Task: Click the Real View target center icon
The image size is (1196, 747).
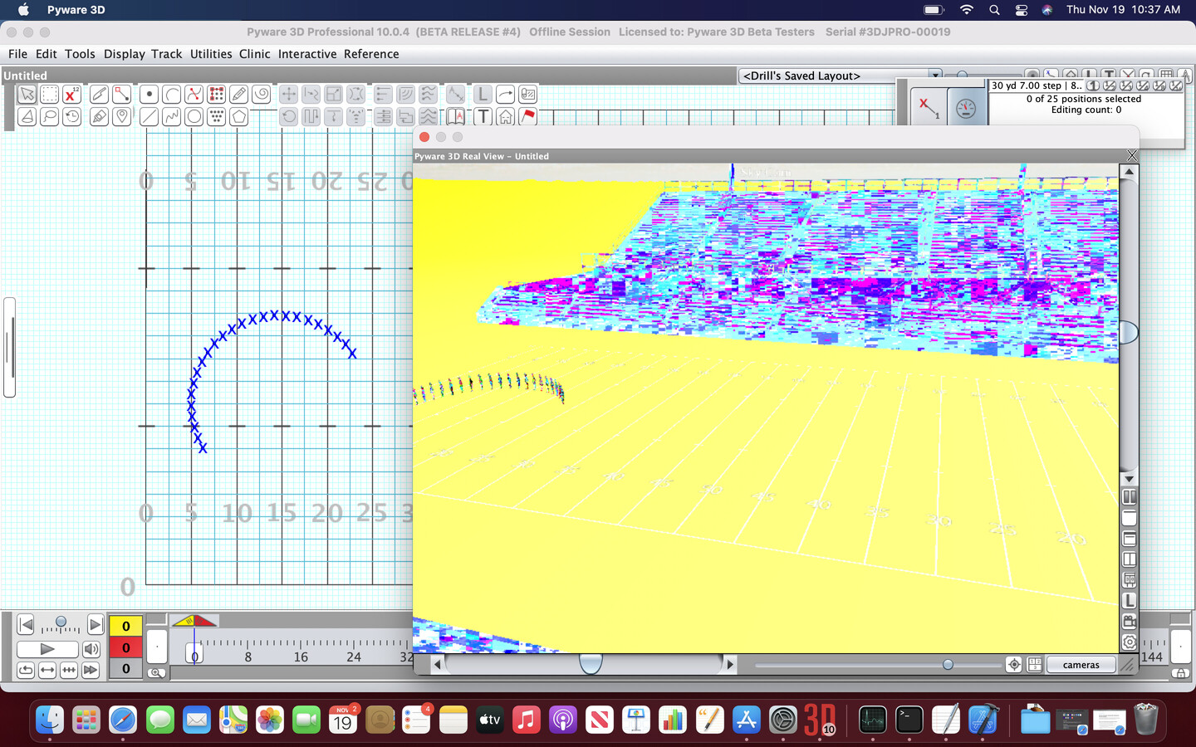Action: tap(1014, 665)
